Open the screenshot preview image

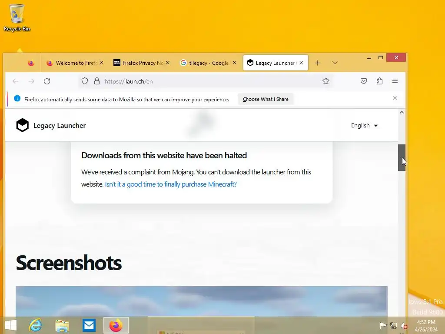[x=202, y=301]
